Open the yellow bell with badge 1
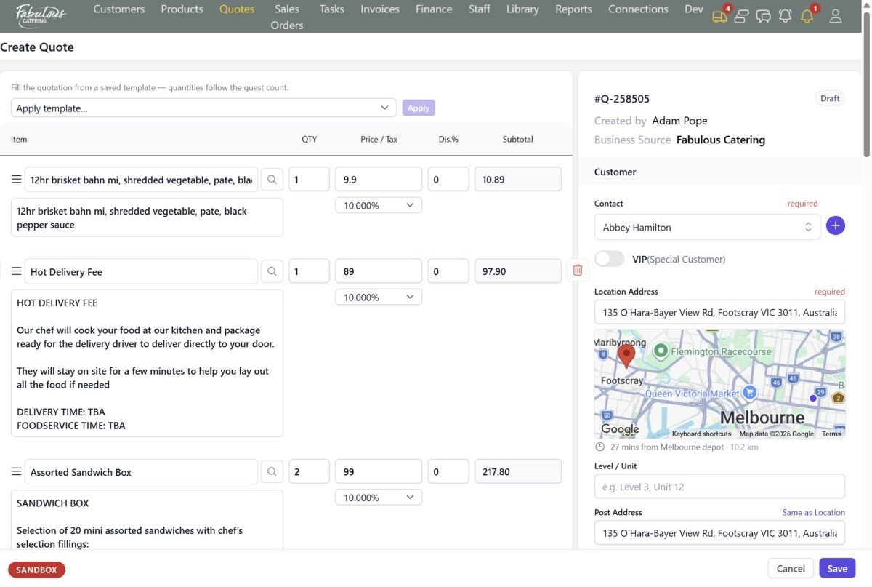 pyautogui.click(x=807, y=16)
